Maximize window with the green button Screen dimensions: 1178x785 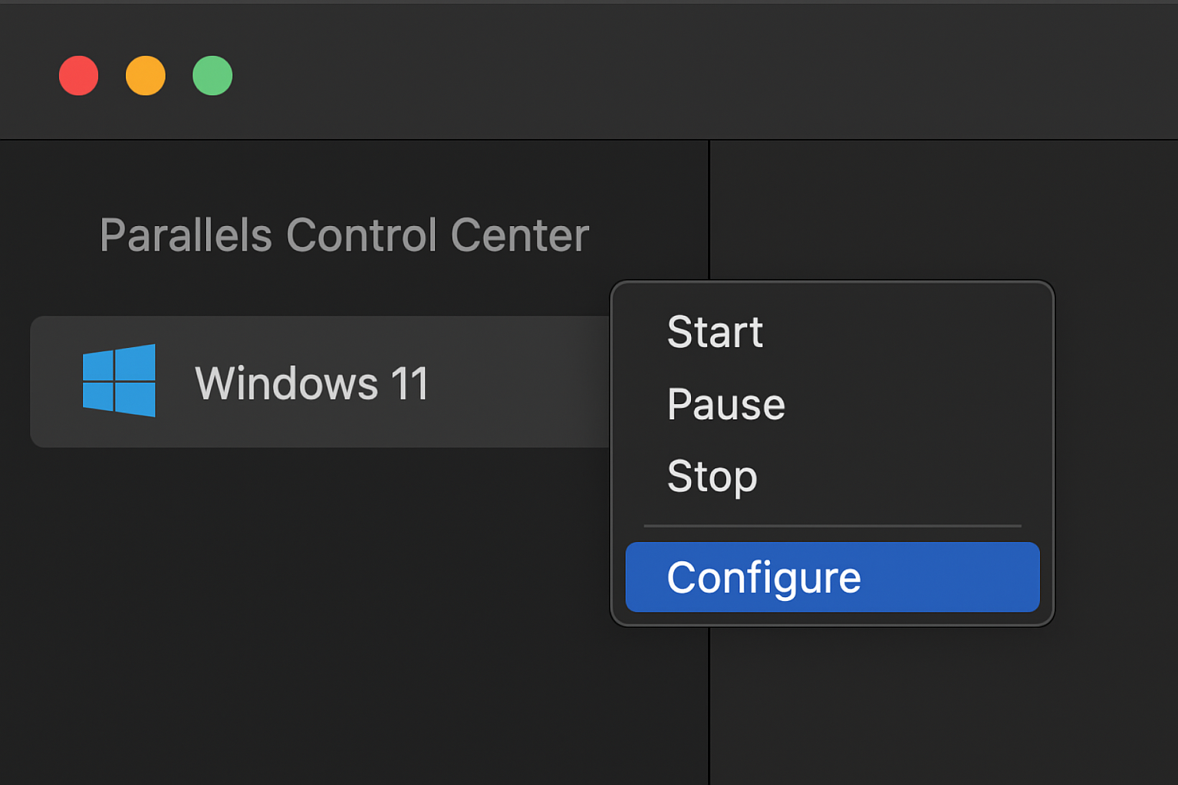(x=212, y=76)
